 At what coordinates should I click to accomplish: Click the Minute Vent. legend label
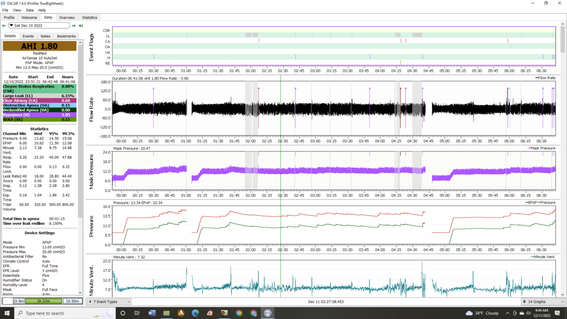point(544,257)
